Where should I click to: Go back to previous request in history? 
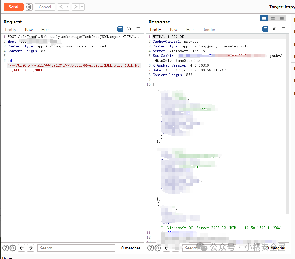[61, 7]
